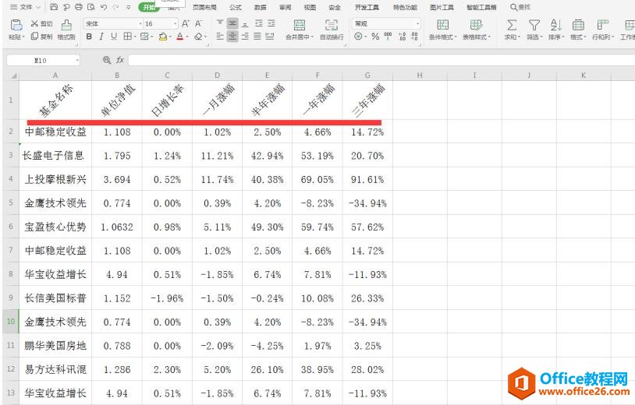The image size is (635, 405).
Task: Toggle Bold formatting
Action: (x=89, y=37)
